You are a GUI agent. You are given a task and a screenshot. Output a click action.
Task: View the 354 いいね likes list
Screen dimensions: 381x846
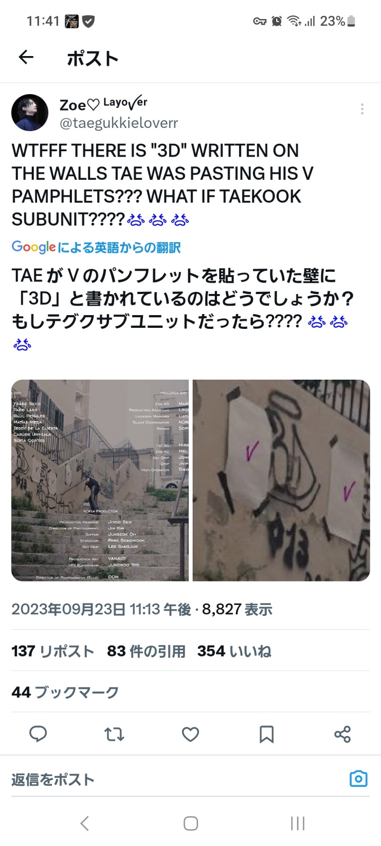[234, 651]
